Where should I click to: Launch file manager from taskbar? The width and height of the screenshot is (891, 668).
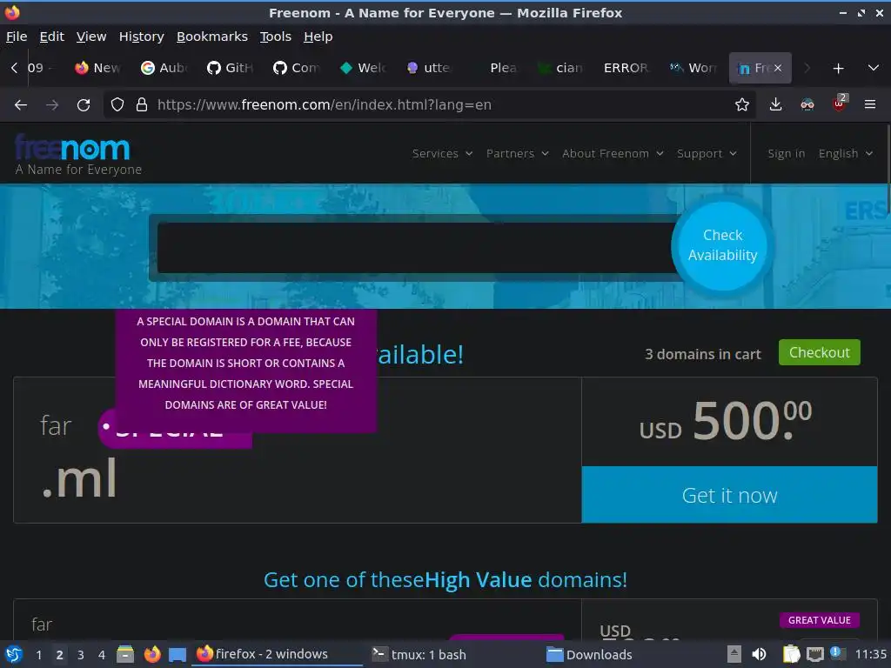tap(125, 654)
